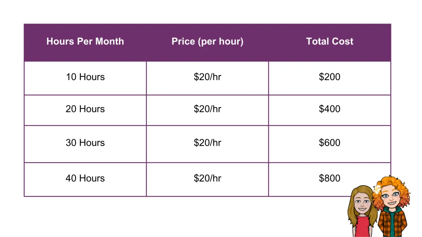Screen dimensions: 422x237
Task: Select the $20/hr price in 40 Hours row
Action: coord(207,179)
